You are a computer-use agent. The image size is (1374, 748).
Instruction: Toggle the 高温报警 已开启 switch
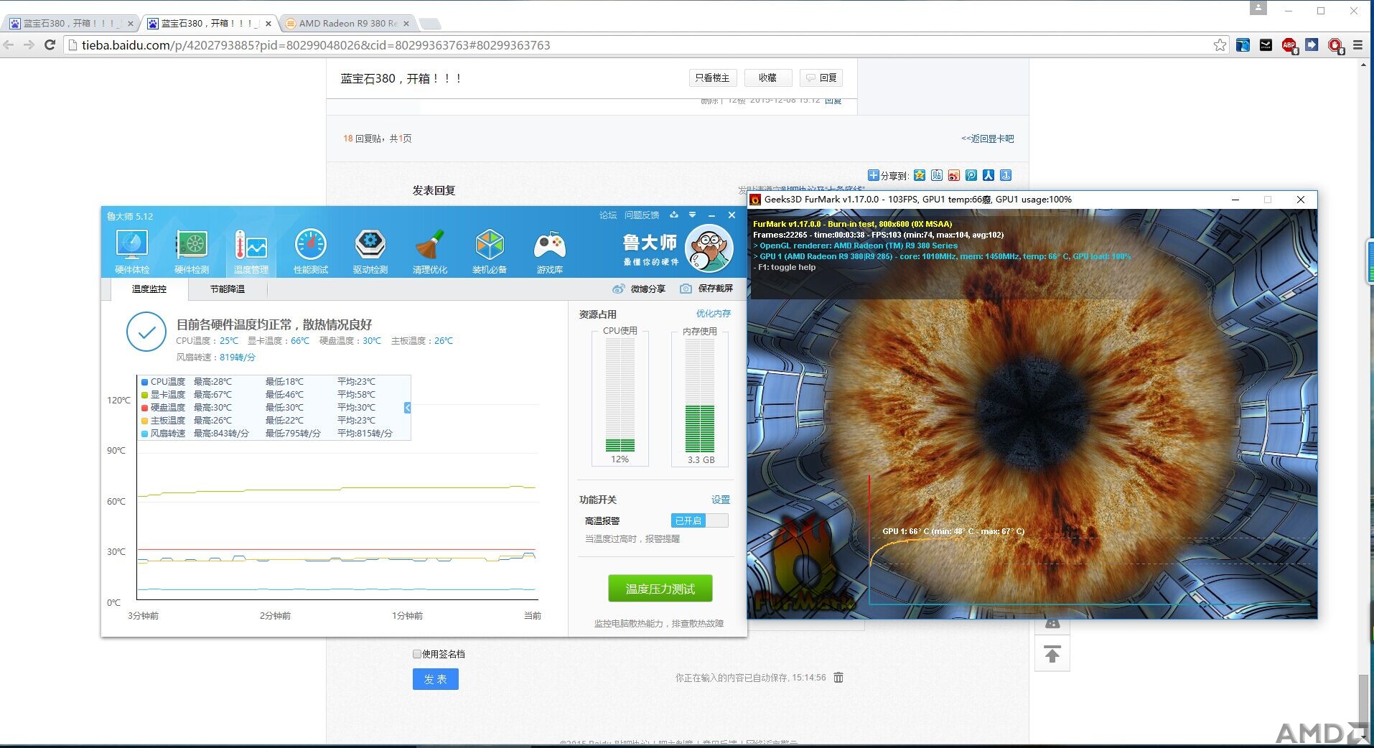click(x=700, y=520)
